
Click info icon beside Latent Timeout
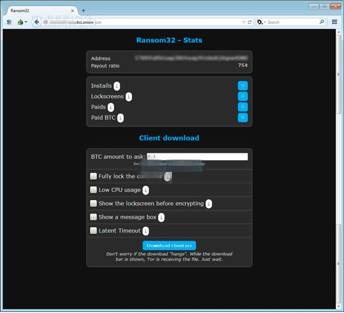tap(146, 231)
